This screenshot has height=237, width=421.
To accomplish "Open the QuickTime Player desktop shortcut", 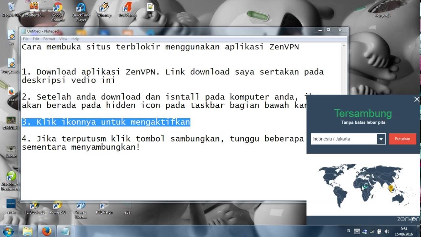I will 81,12.
